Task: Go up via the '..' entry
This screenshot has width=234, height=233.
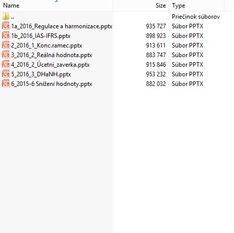Action: coord(13,17)
